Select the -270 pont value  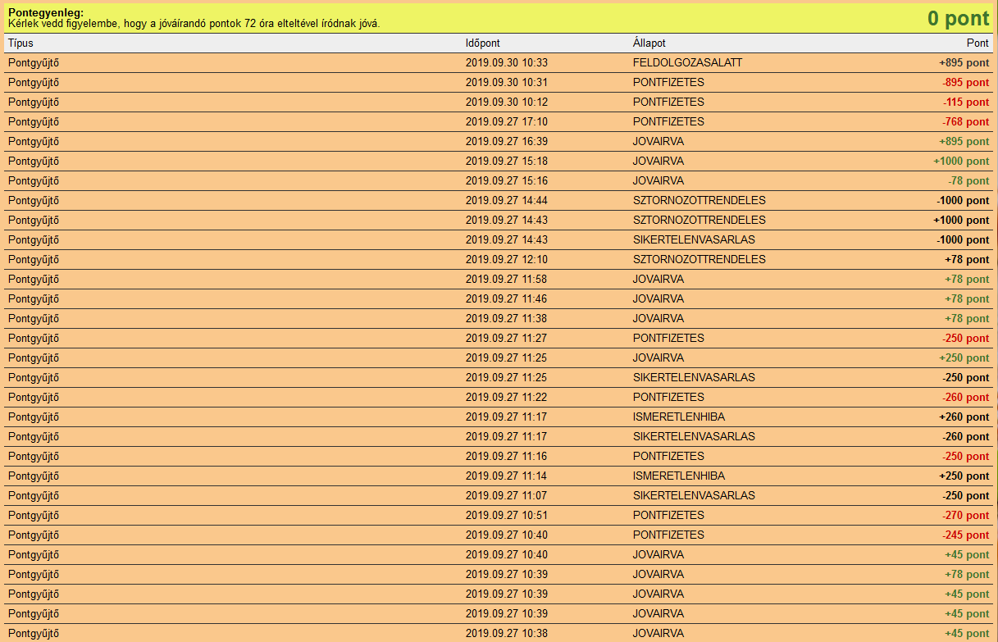tap(965, 515)
